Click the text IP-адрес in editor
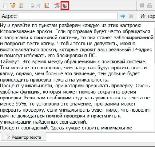 click(x=142, y=50)
